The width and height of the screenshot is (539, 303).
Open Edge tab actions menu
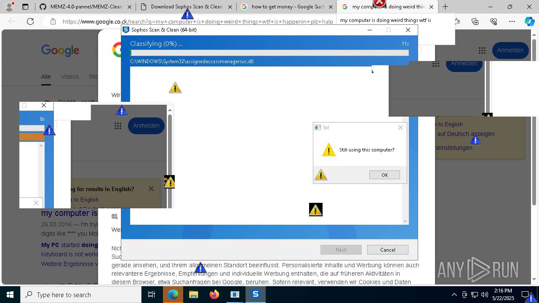click(x=25, y=7)
